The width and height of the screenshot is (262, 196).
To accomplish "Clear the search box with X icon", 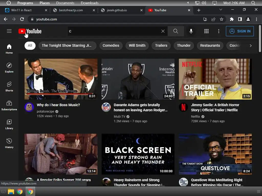I will coord(163,31).
